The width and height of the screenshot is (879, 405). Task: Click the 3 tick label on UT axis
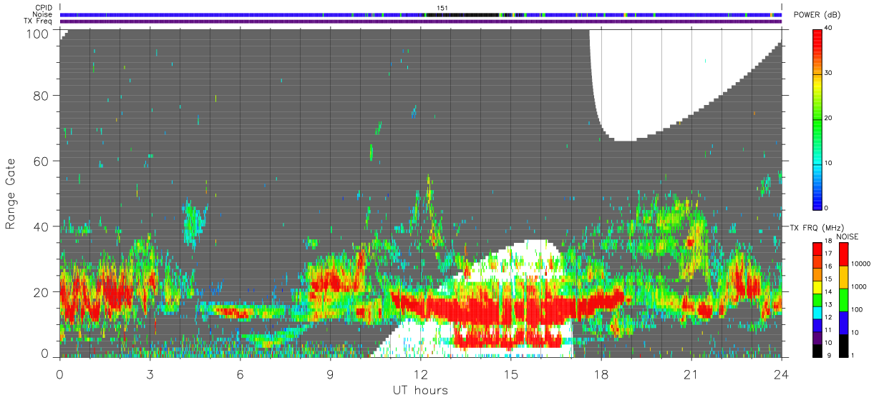point(150,374)
